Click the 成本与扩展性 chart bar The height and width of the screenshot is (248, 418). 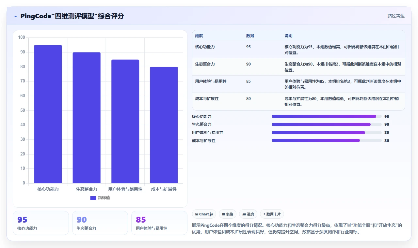pos(164,125)
